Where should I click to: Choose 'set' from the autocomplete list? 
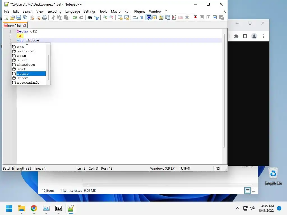click(29, 47)
